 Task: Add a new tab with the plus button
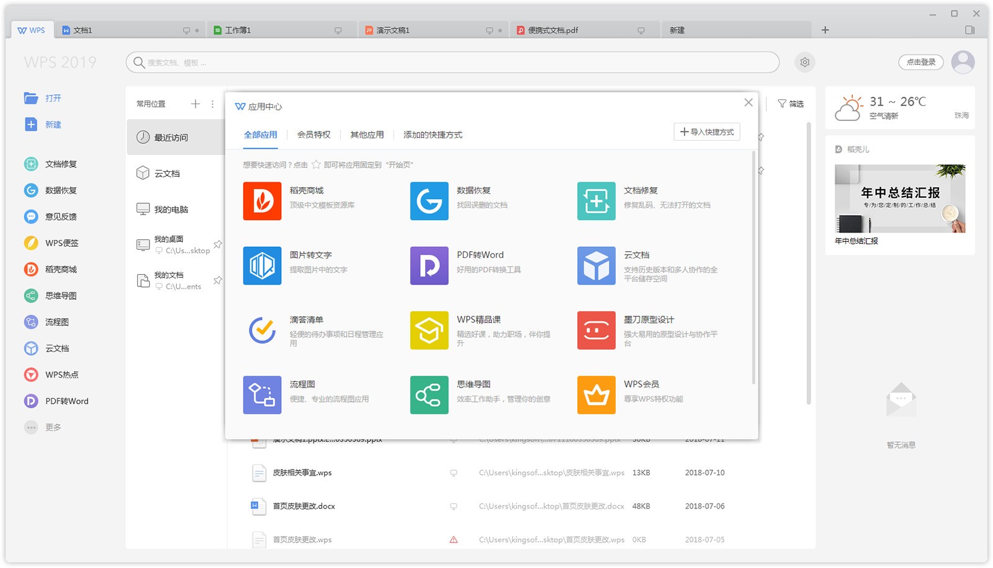point(825,30)
